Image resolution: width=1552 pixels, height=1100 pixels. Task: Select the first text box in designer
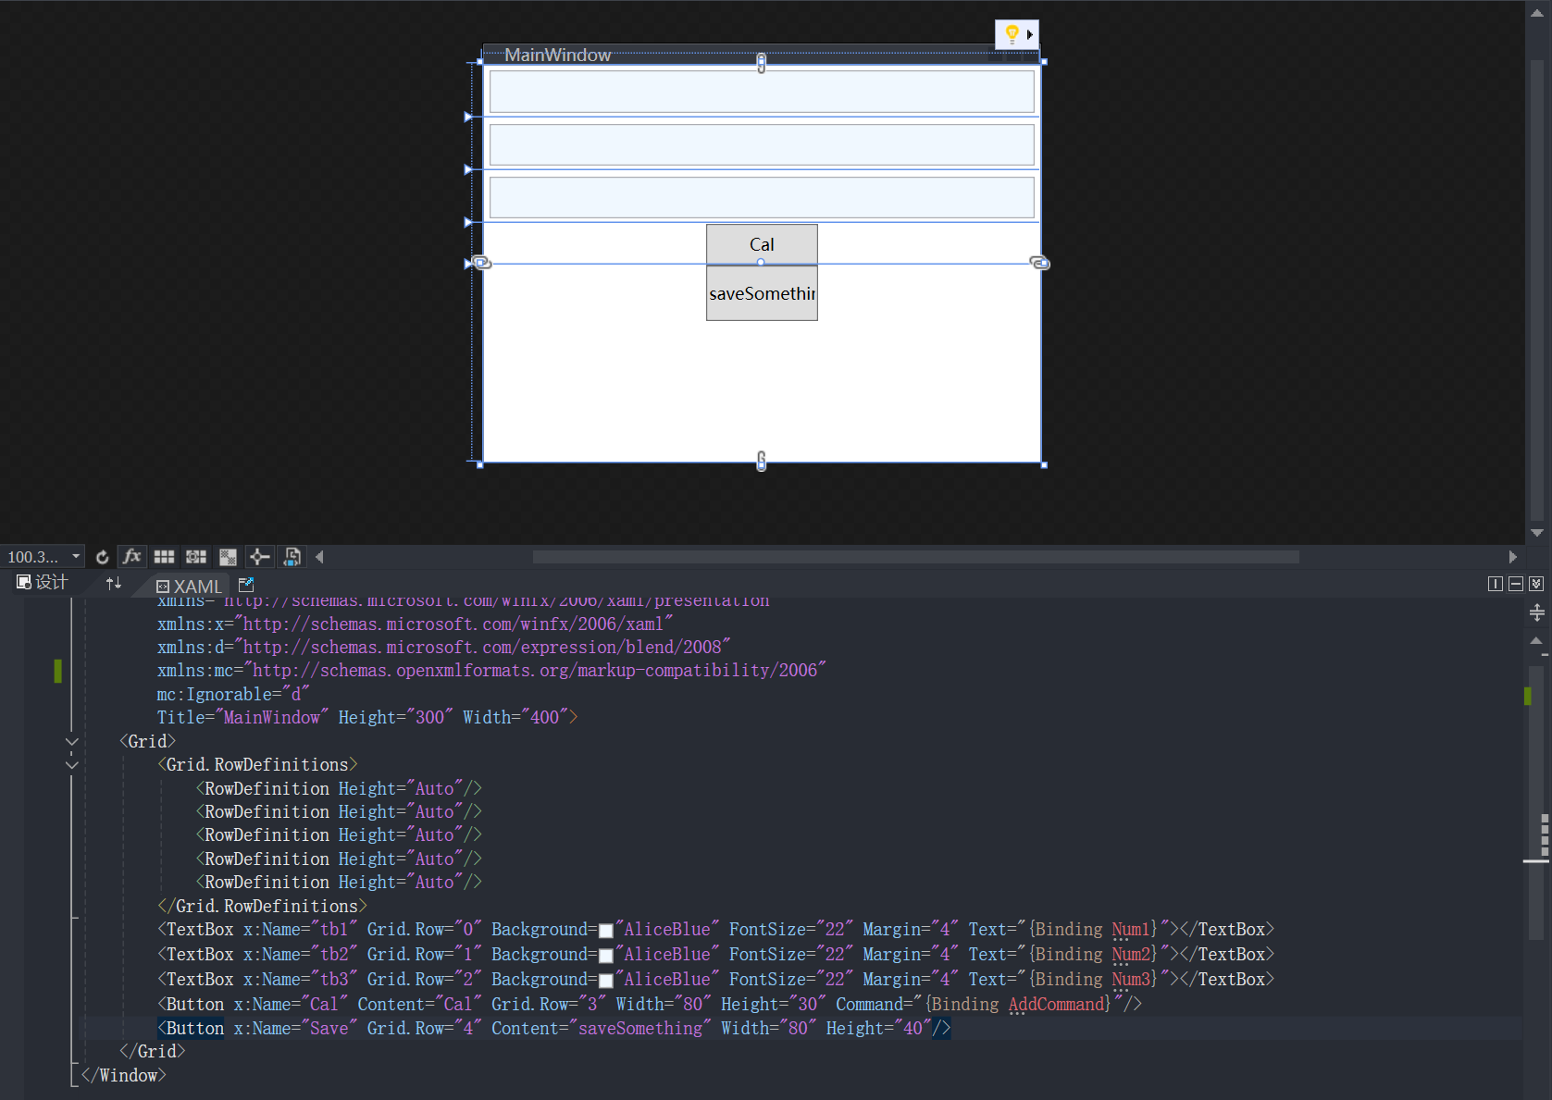coord(762,92)
